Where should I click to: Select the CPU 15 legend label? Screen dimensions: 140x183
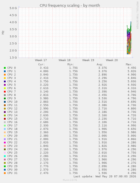coord(12,119)
